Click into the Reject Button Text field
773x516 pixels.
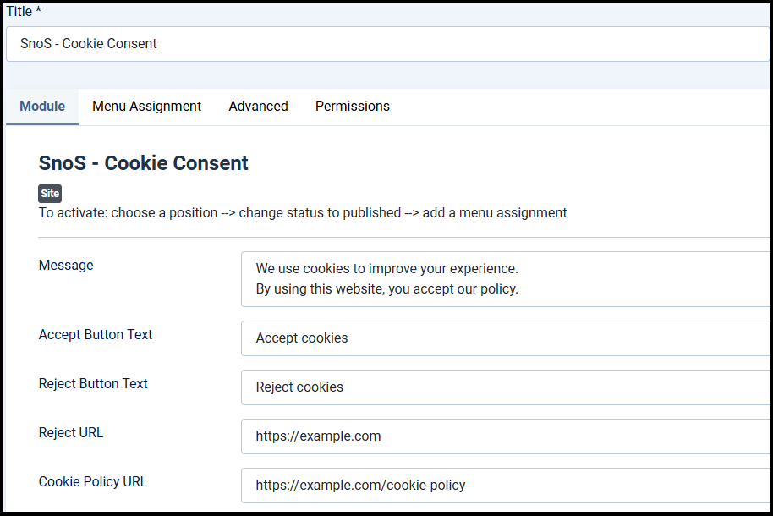506,387
